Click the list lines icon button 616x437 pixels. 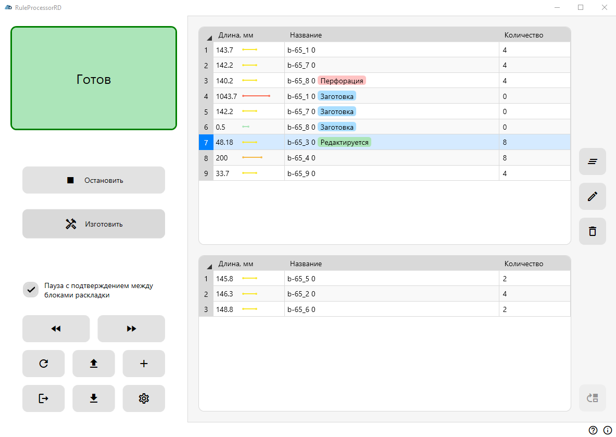(592, 161)
